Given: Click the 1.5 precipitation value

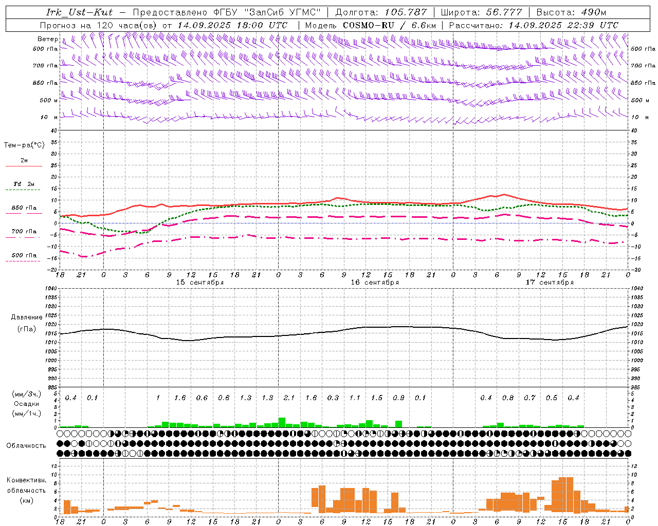Looking at the screenshot, I should [377, 398].
